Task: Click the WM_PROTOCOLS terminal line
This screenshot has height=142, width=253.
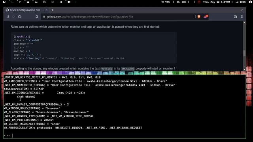Action: tap(73, 128)
